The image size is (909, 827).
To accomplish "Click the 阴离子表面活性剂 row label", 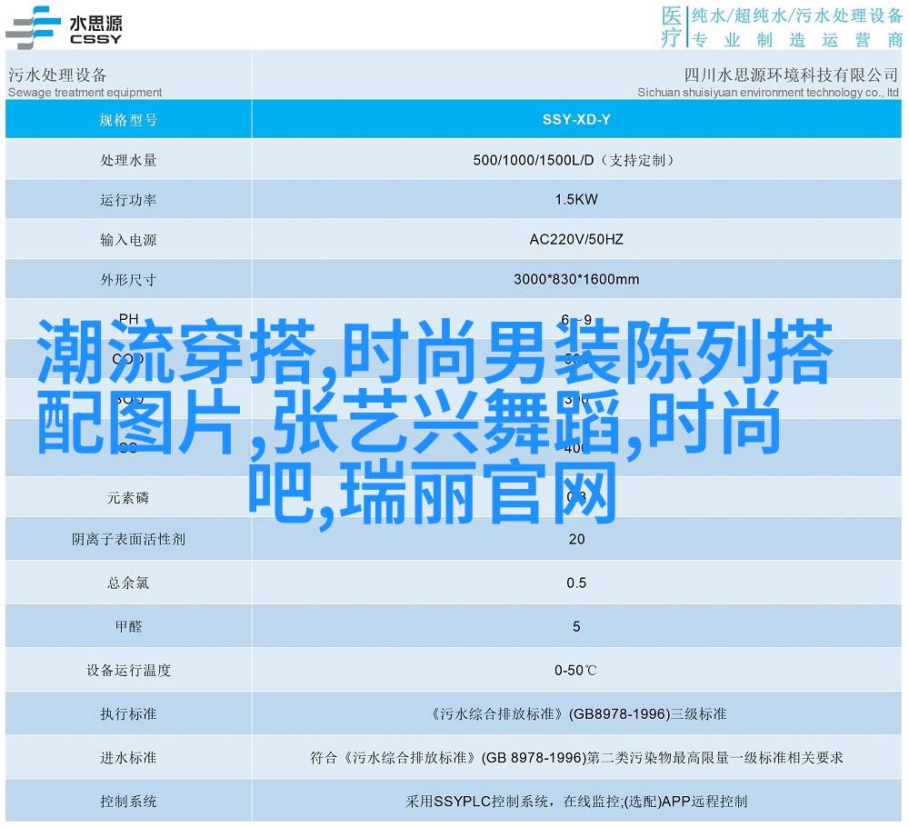I will pos(128,540).
